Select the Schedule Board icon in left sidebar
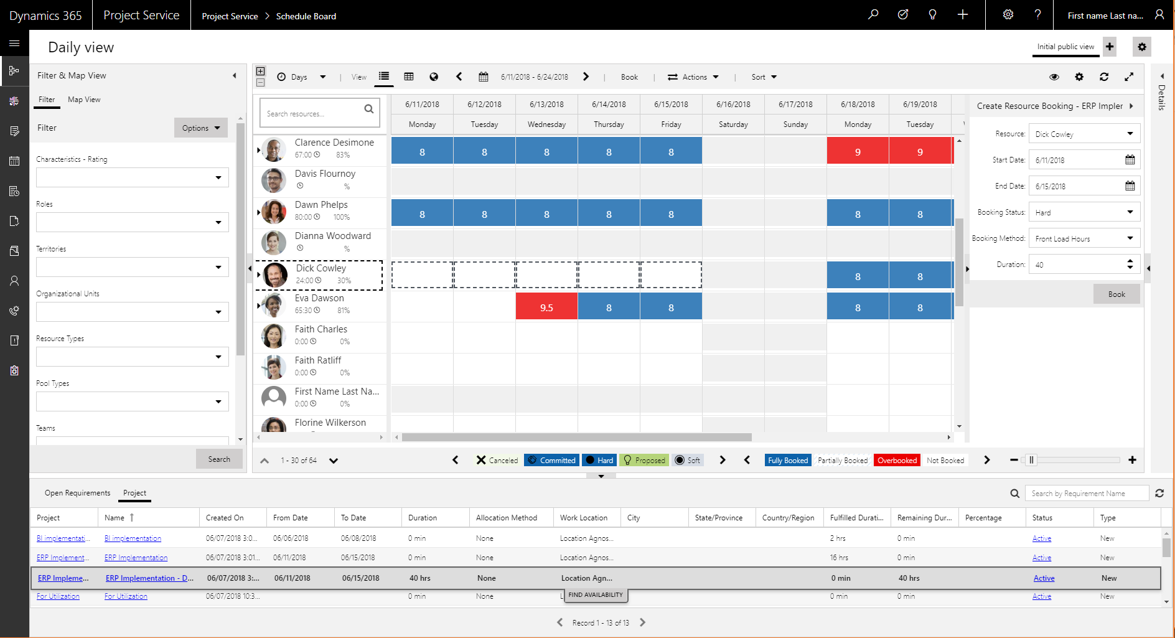Viewport: 1175px width, 638px height. click(14, 71)
